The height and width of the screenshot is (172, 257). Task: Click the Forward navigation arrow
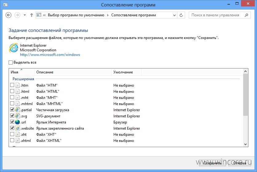[x=17, y=15]
